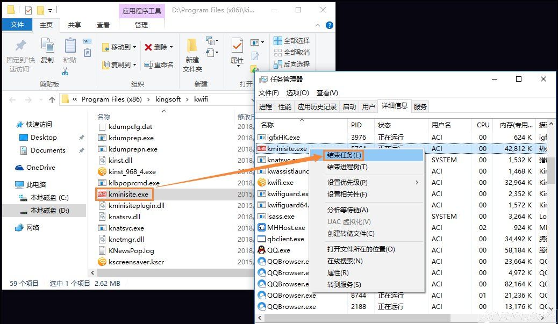Click the Properties checkmark icon
Screen dimensions: 558x324
coord(237,46)
